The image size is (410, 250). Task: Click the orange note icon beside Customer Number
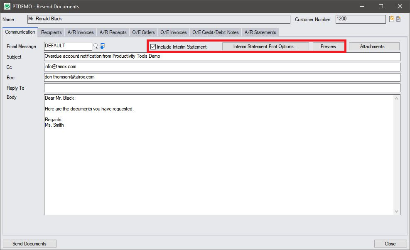pos(391,19)
